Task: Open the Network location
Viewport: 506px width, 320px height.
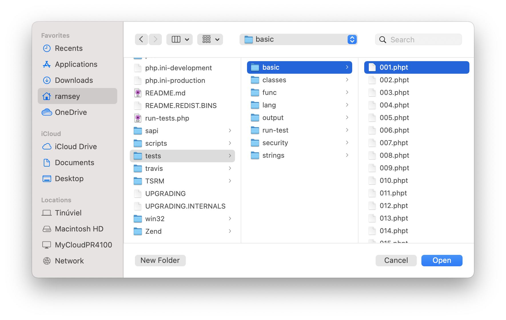Action: (69, 261)
